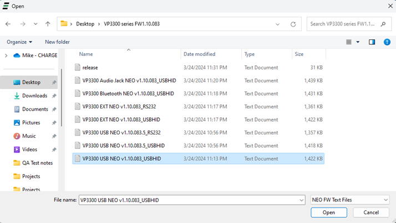This screenshot has height=223, width=396.
Task: Click the search magnifier icon
Action: pos(385,24)
